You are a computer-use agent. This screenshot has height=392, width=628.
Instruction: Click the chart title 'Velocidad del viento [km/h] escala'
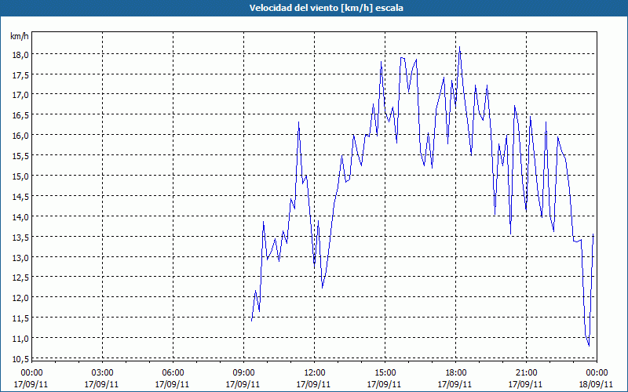(x=326, y=8)
